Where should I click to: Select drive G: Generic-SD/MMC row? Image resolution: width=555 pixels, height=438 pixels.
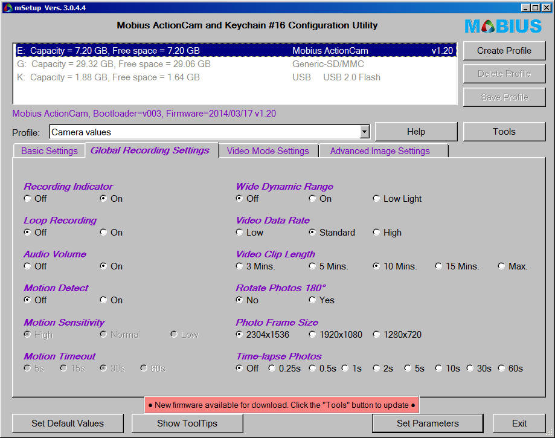click(235, 64)
